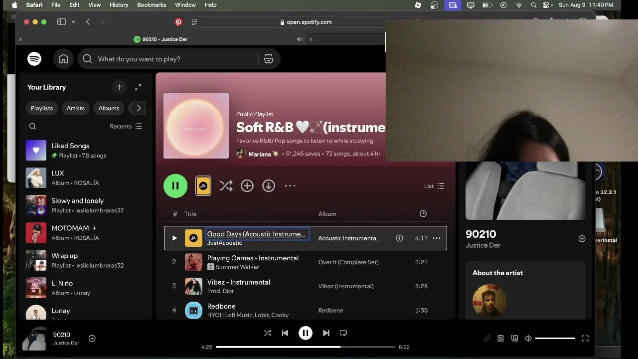638x359 pixels.
Task: Sort tracks by the duration clock column
Action: [x=423, y=214]
